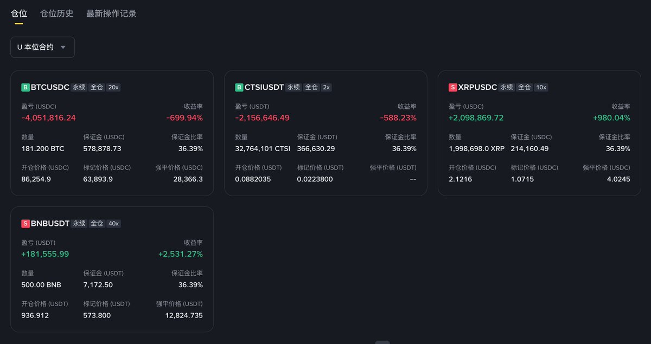Click the 永续 tag on the XRPUSDC card
Image resolution: width=651 pixels, height=344 pixels.
coord(506,87)
